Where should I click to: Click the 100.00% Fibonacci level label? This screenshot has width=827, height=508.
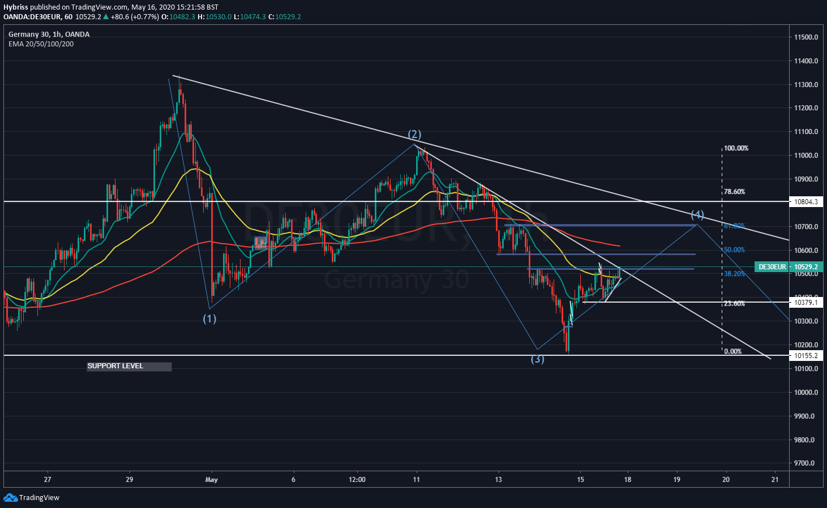point(736,148)
